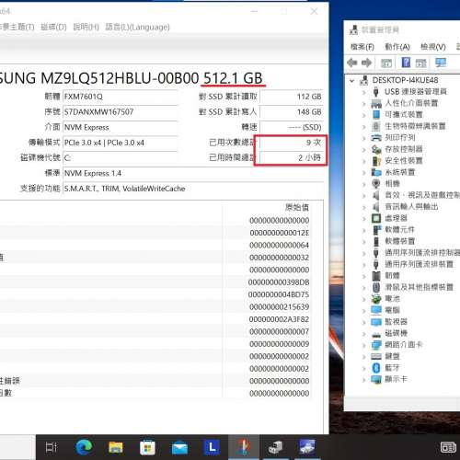The image size is (460, 460).
Task: Click the 原始值 column header
Action: pos(297,208)
